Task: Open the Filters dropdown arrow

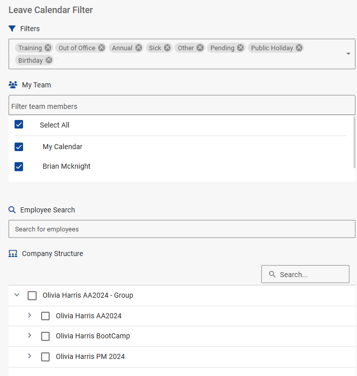Action: point(348,54)
